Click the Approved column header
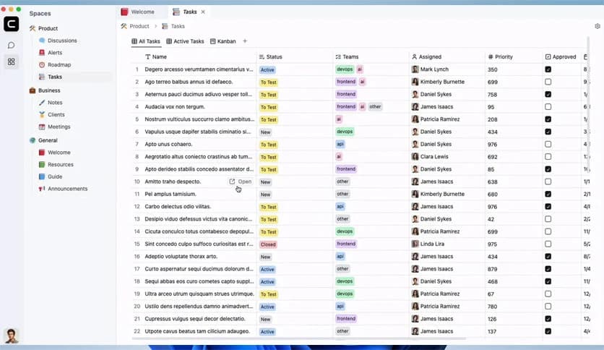This screenshot has width=604, height=350. (561, 56)
